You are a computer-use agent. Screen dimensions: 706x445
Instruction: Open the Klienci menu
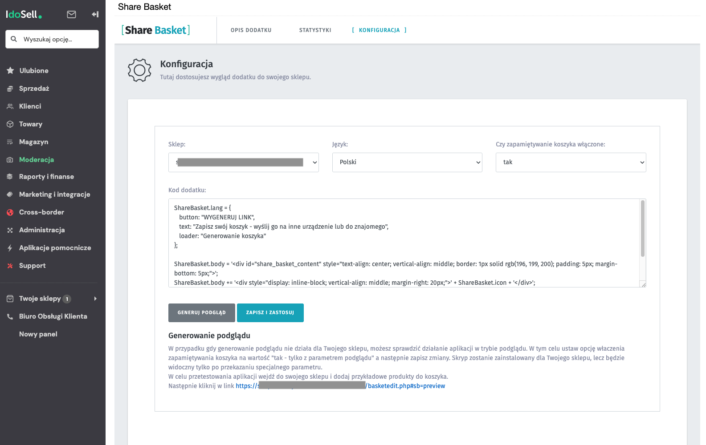[30, 106]
